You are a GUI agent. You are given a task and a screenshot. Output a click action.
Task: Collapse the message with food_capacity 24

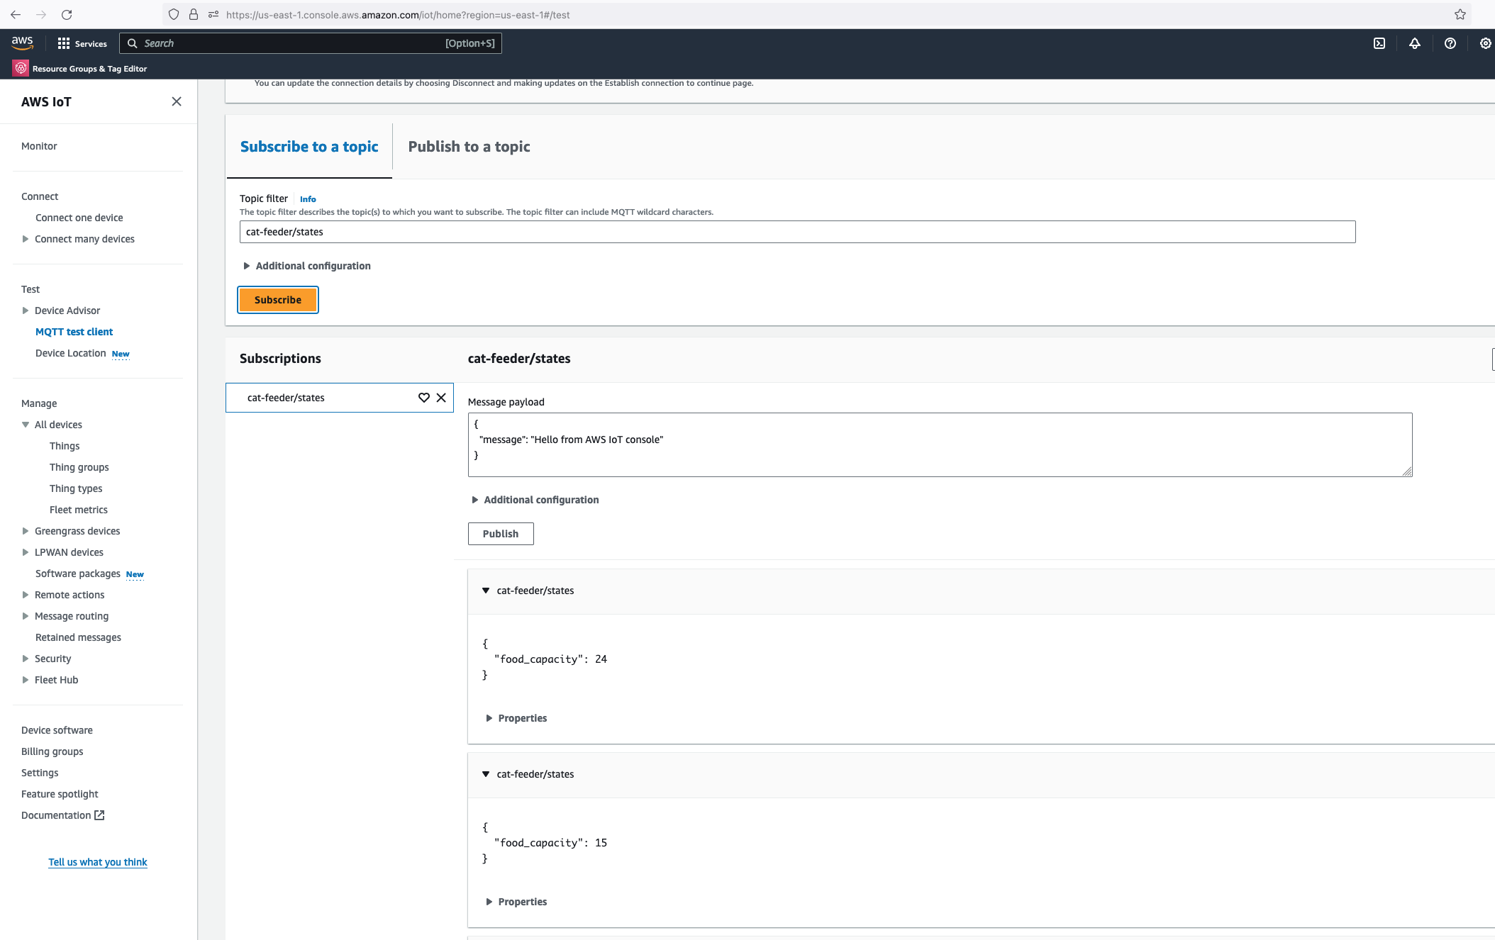click(486, 591)
